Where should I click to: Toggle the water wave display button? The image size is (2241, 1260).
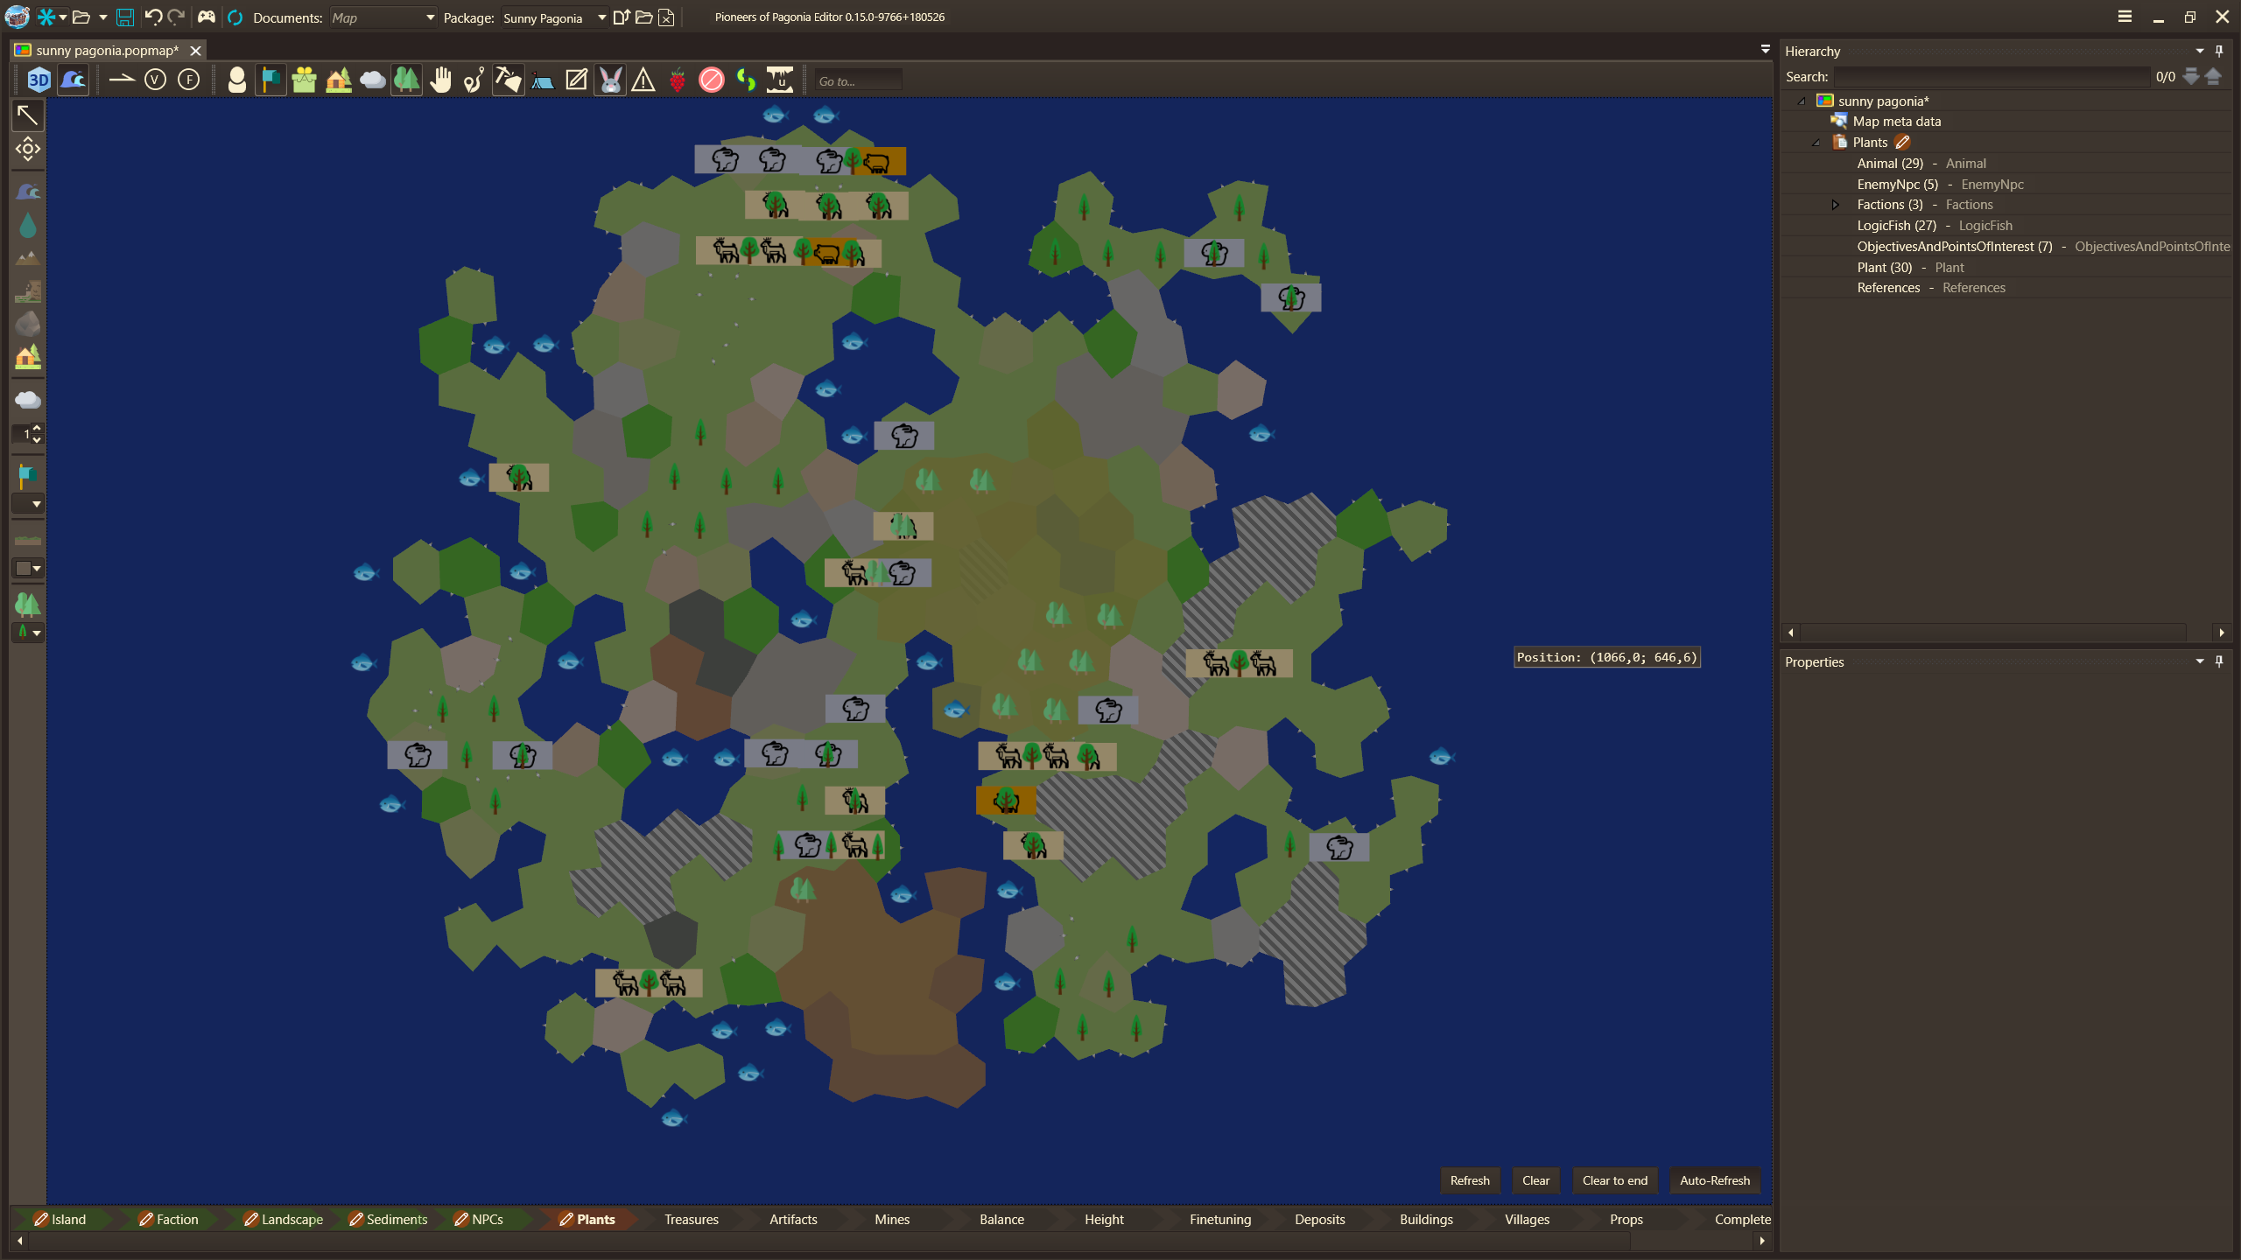click(x=74, y=80)
